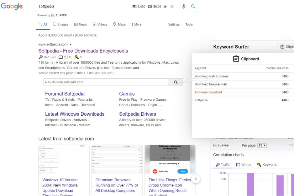Expand the www.softpedia.com dropdown arrow
The width and height of the screenshot is (294, 196).
pos(70,44)
